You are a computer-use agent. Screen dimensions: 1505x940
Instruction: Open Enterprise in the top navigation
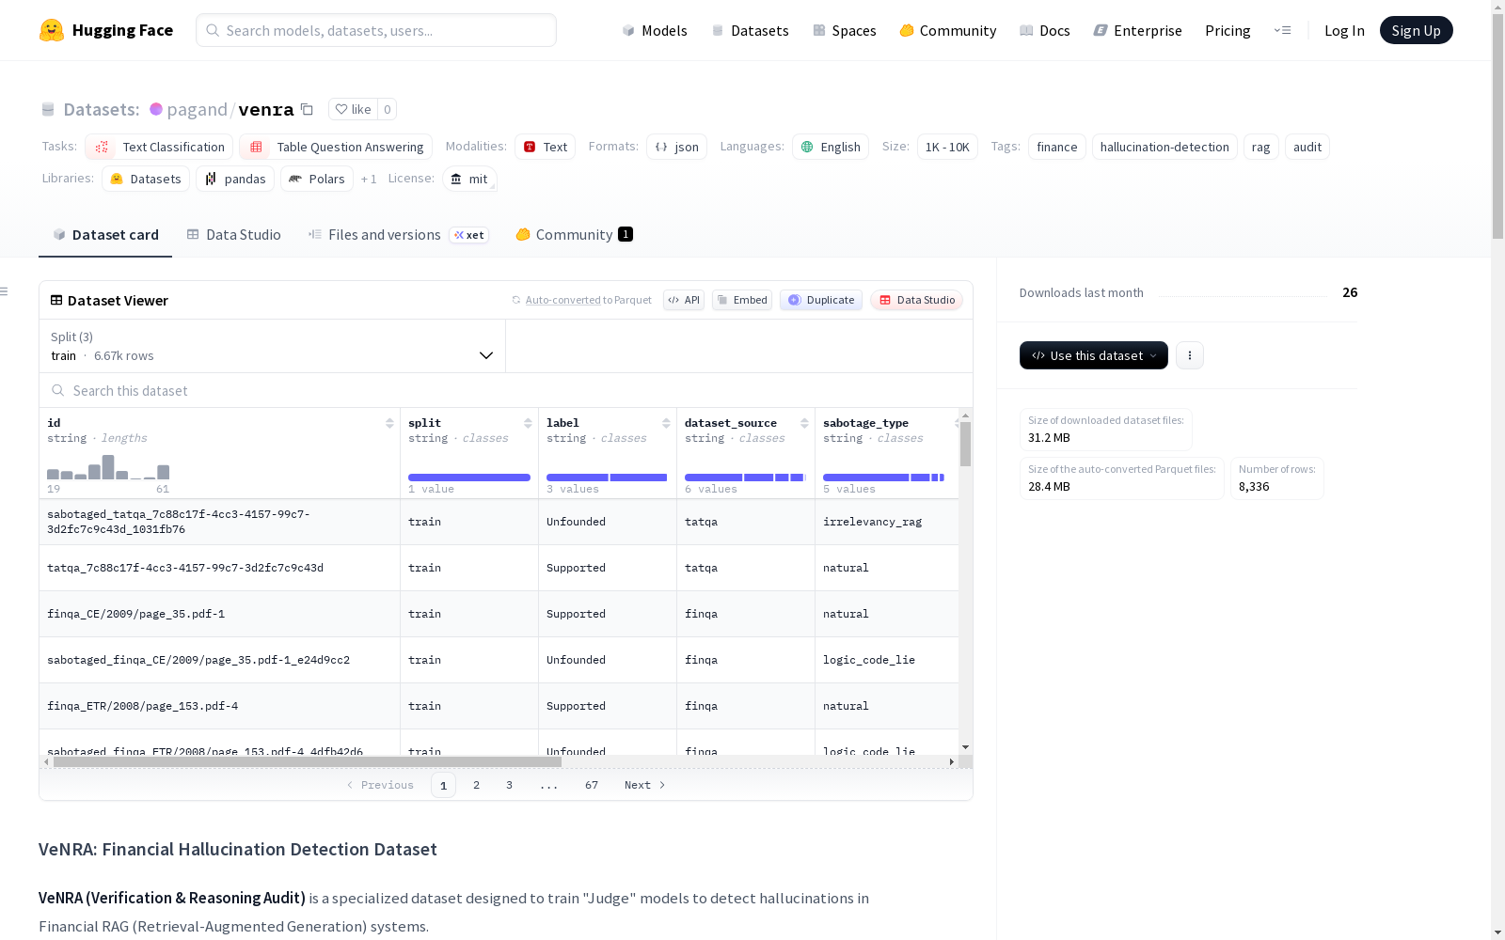1138,30
